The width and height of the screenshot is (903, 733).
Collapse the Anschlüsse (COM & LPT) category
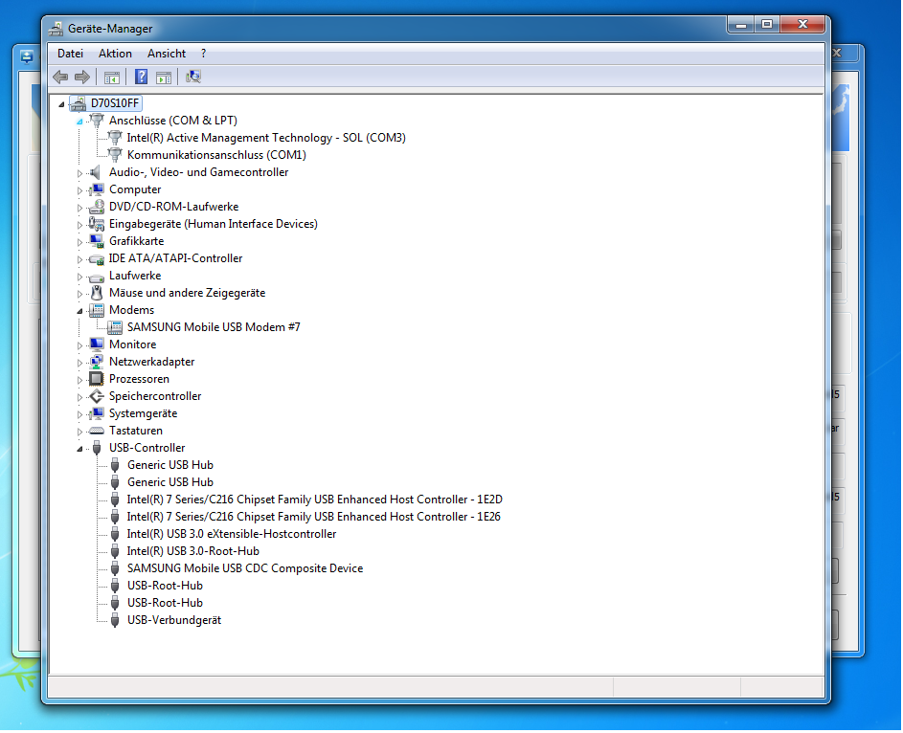click(x=80, y=122)
